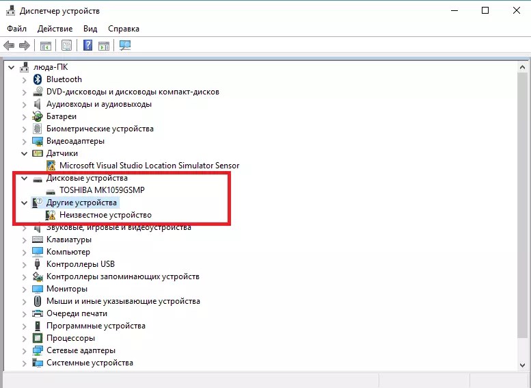This screenshot has height=388, width=531.
Task: Expand the Компьютер category arrow
Action: pyautogui.click(x=25, y=253)
